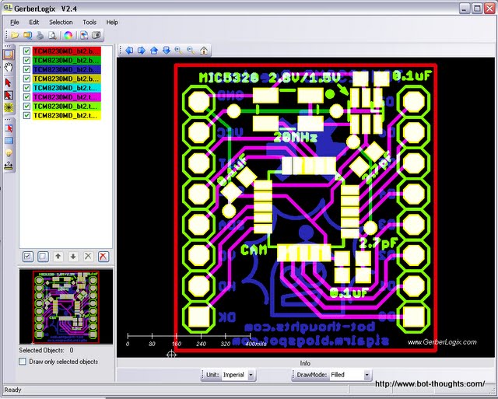This screenshot has width=498, height=399.
Task: Click the red layer name color bar
Action: pyautogui.click(x=67, y=51)
